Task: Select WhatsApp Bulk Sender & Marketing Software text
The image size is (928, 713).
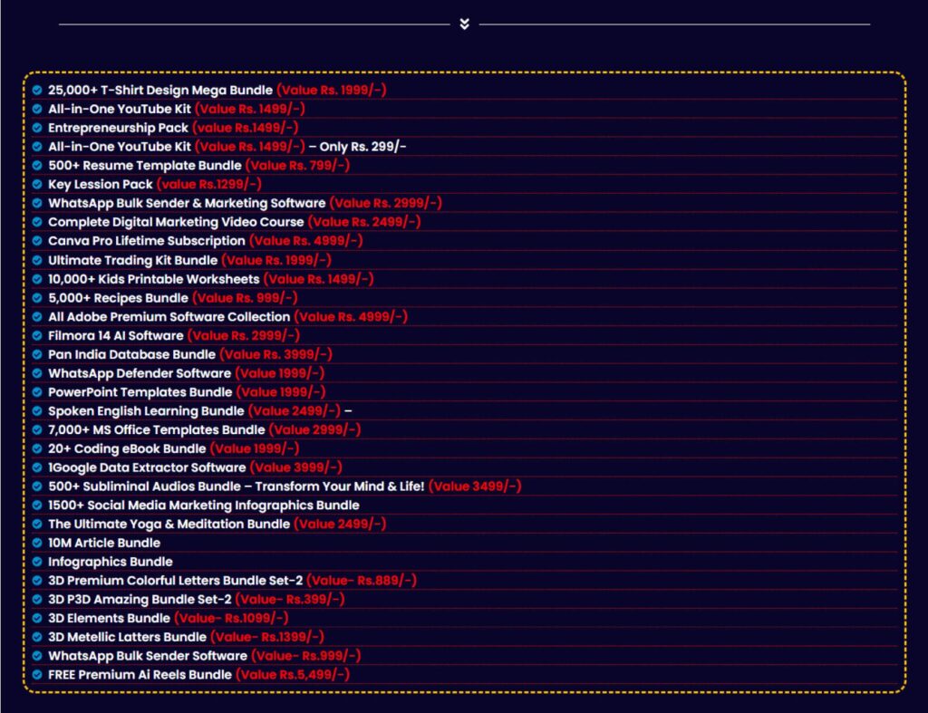Action: [187, 204]
